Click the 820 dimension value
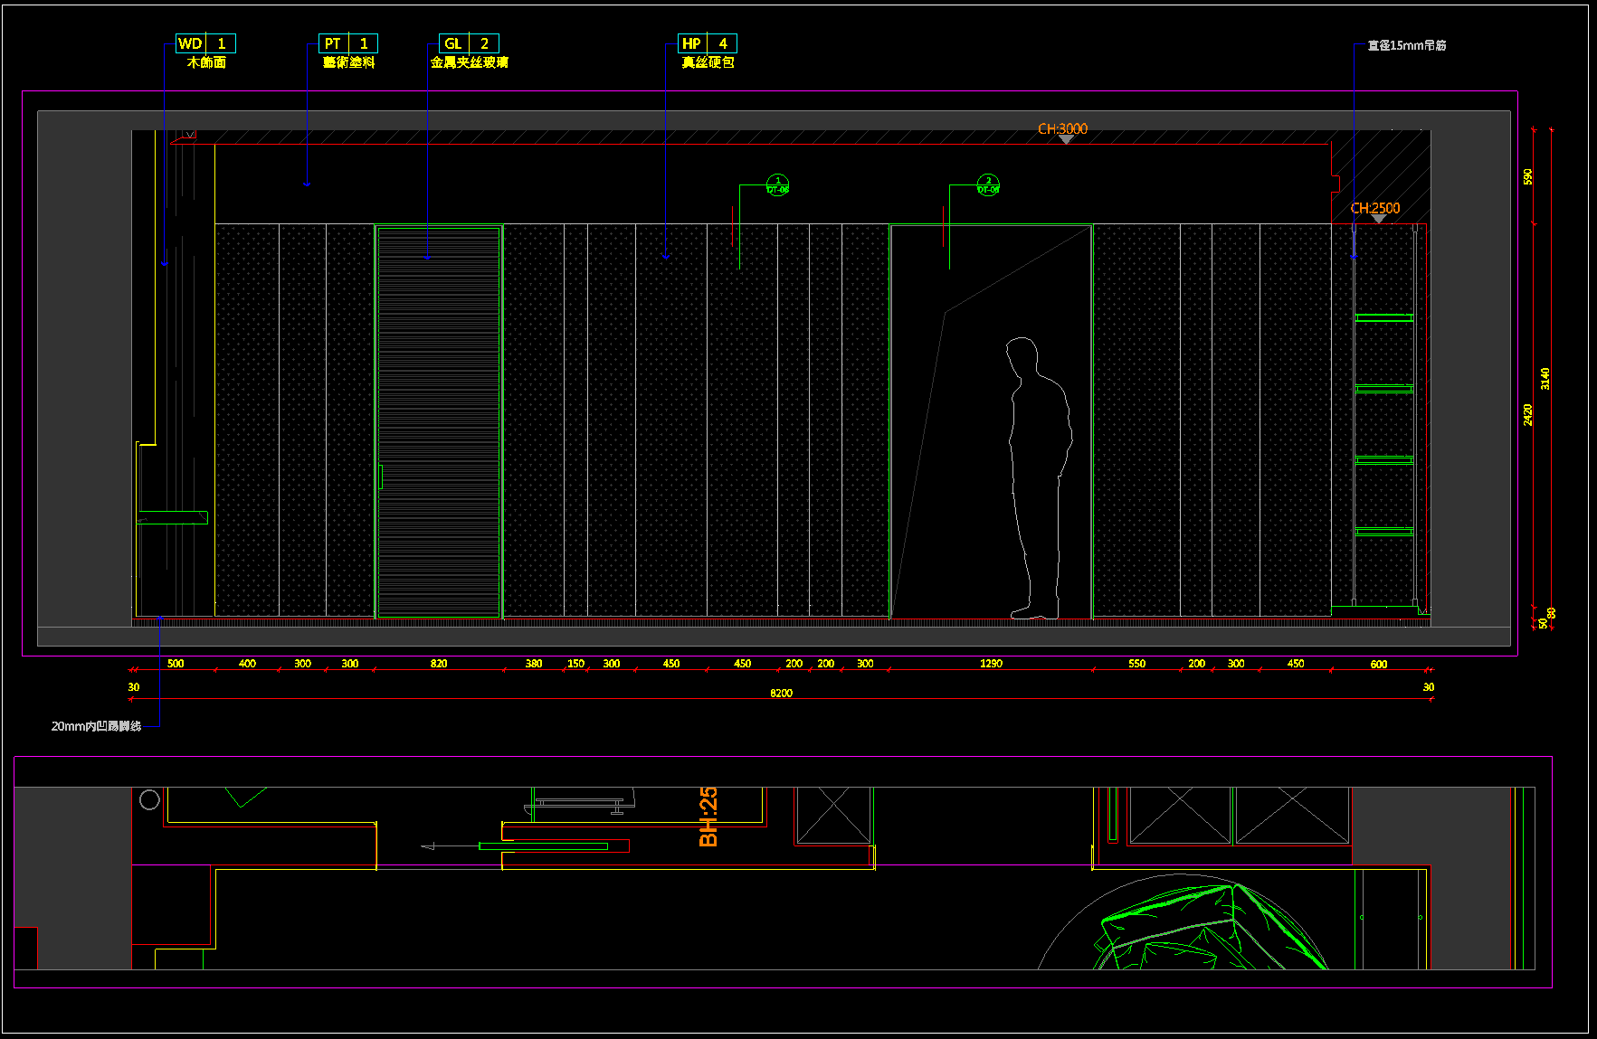Screen dimensions: 1597x1039 [x=439, y=664]
